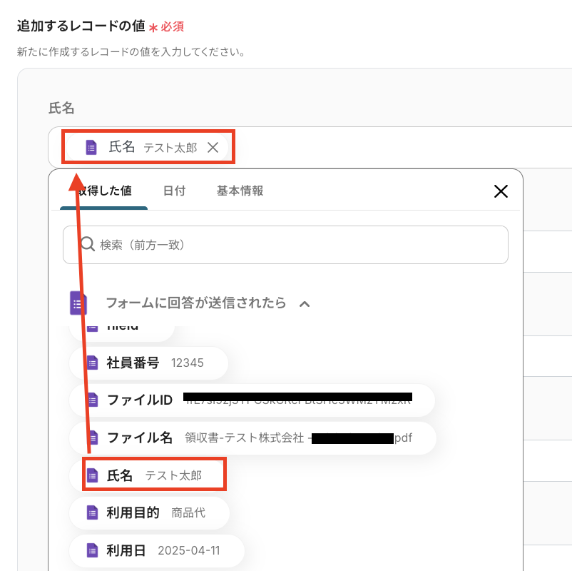
Task: Expand the フォームに回答が送信されたら heading
Action: (195, 303)
